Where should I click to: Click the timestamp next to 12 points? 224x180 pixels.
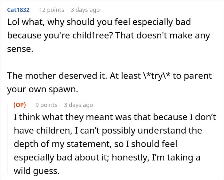click(x=85, y=10)
